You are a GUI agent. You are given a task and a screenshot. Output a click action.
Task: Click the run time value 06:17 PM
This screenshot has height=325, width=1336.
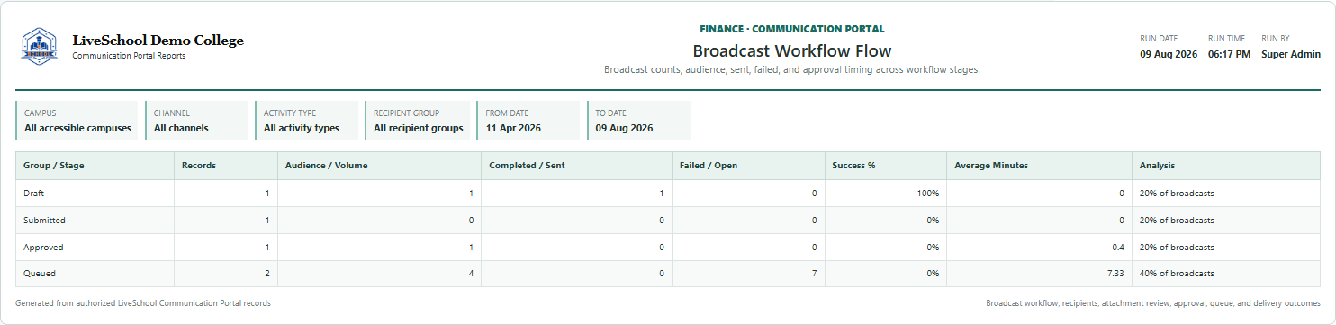coord(1230,54)
